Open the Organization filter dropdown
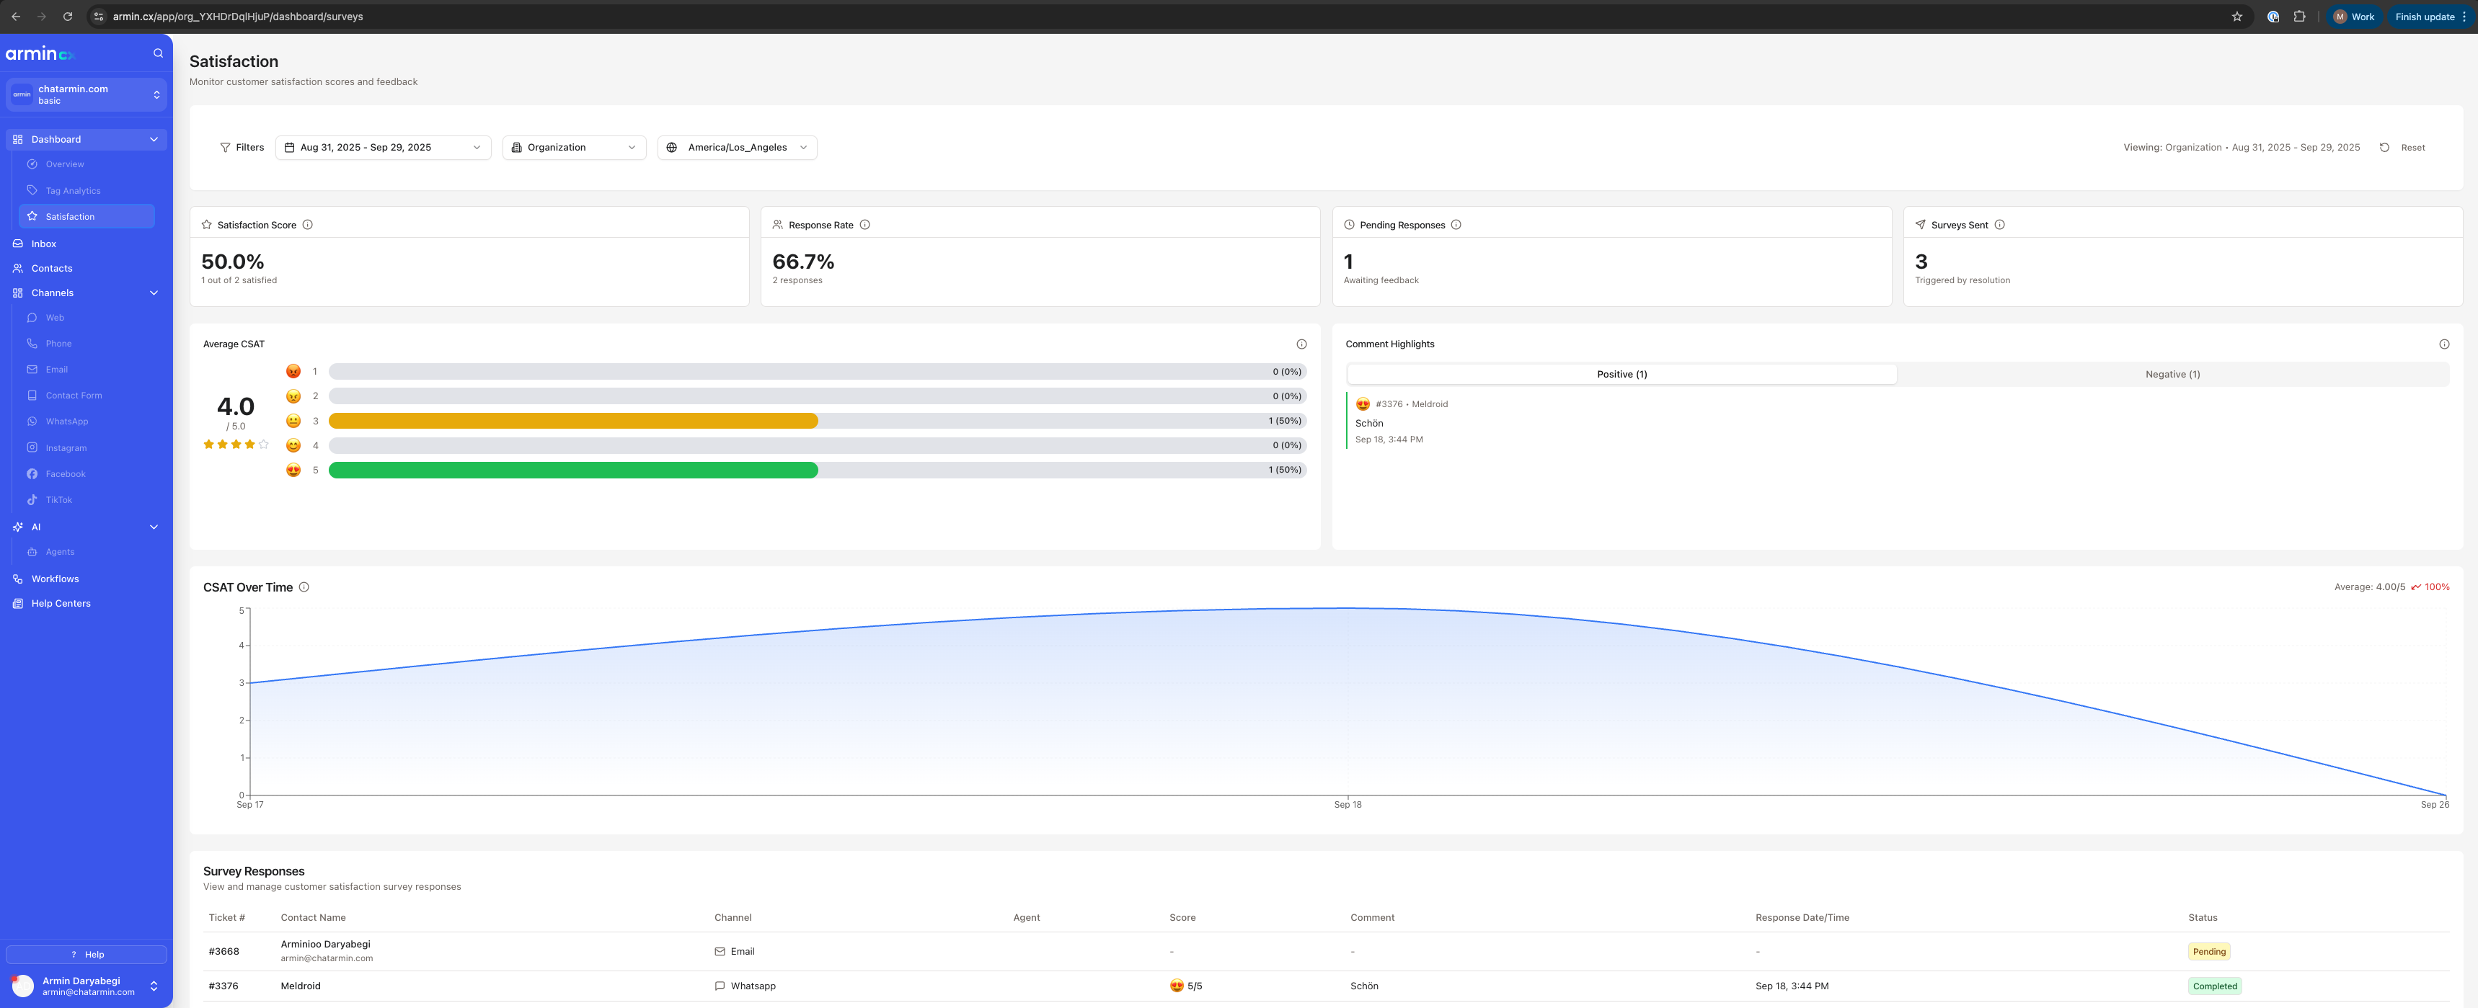This screenshot has height=1008, width=2478. tap(573, 147)
